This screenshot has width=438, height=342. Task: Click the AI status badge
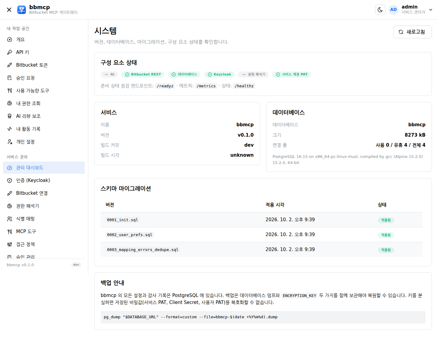coord(109,75)
